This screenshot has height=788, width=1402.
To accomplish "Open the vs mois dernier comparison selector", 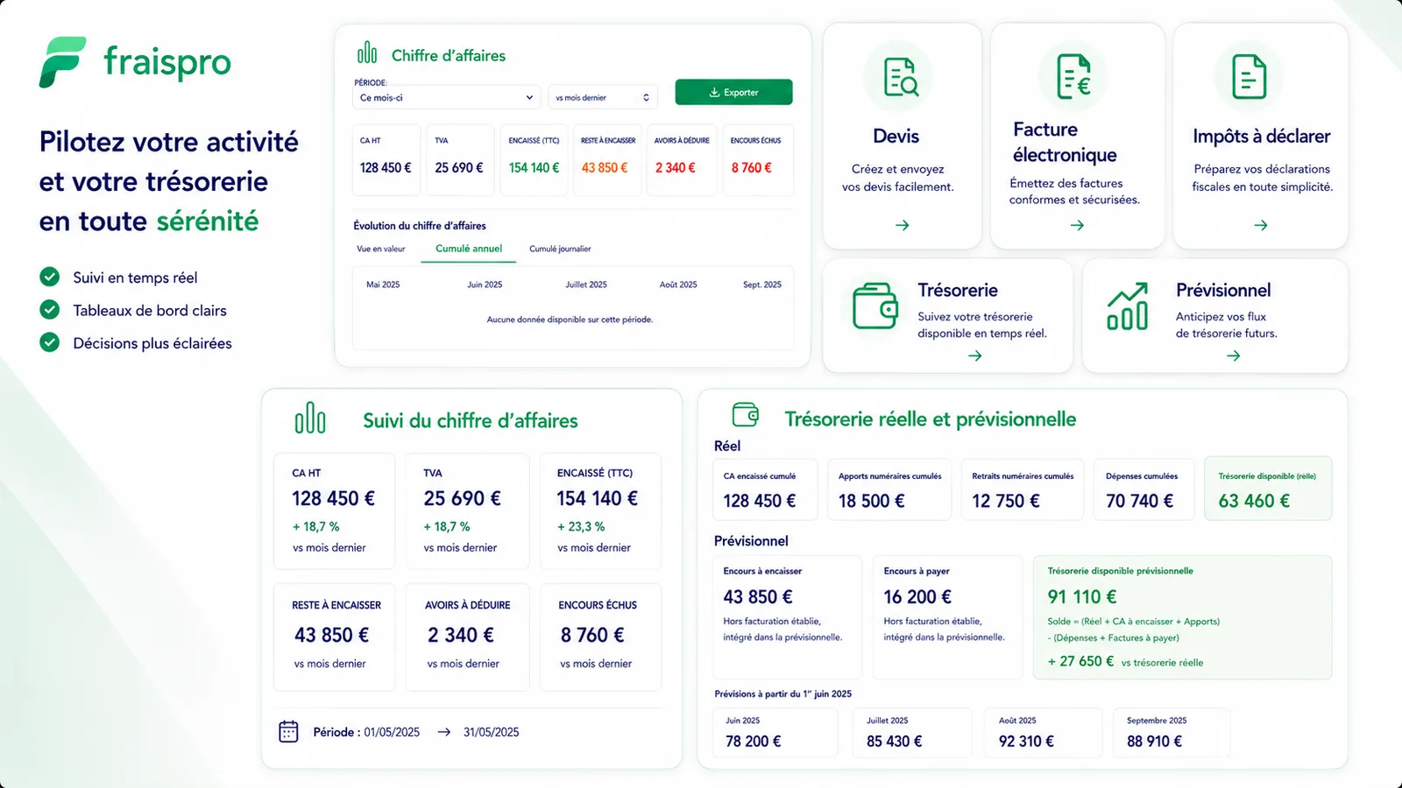I will click(604, 97).
